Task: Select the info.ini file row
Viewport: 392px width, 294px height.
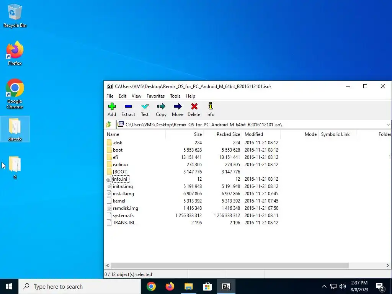Action: [x=193, y=179]
